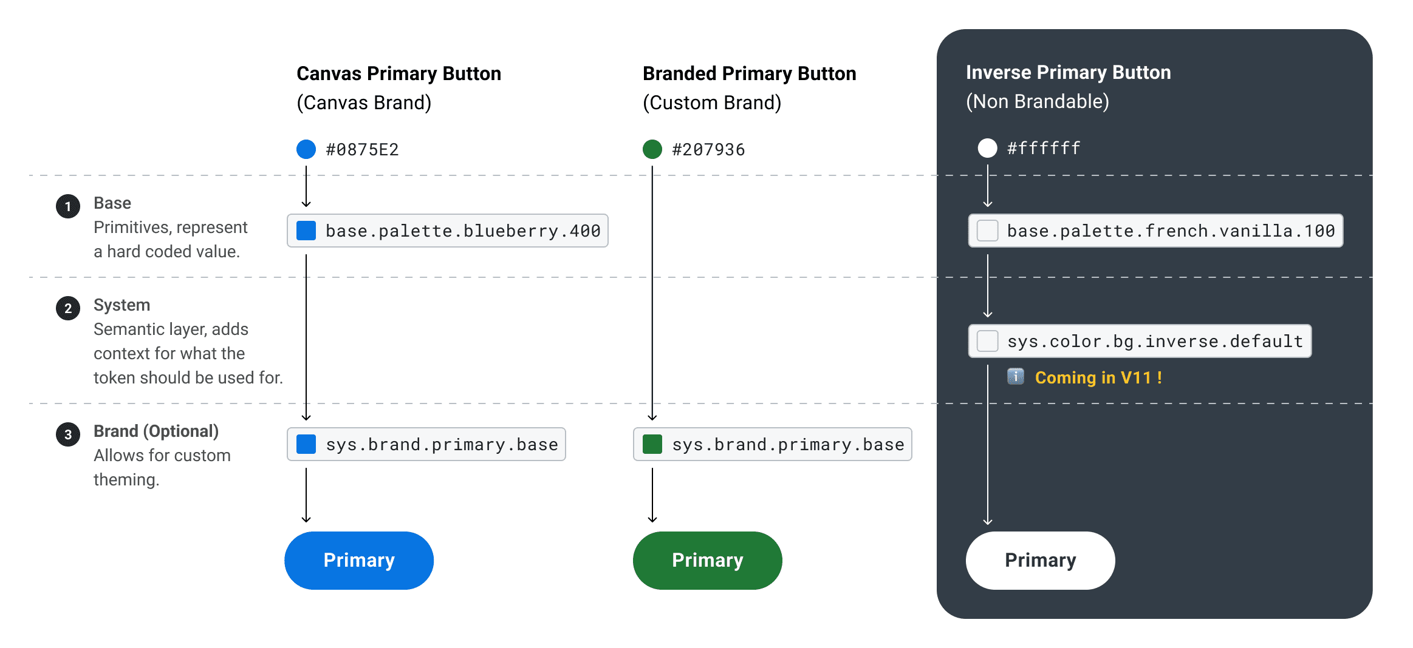The image size is (1413, 648).
Task: Click the blue square in blueberry.400 chip
Action: (306, 231)
